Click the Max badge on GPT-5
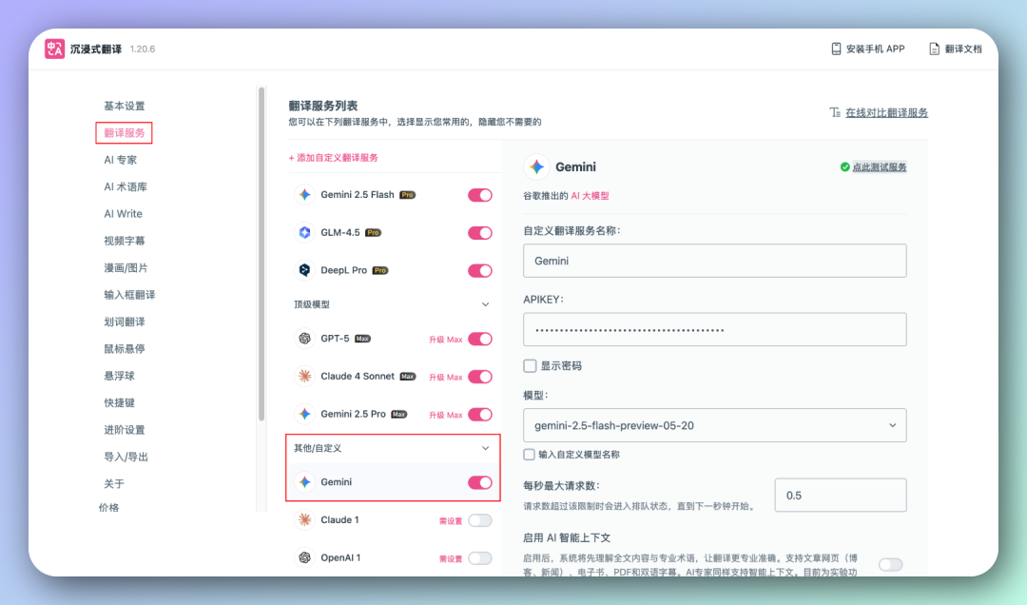 coord(363,339)
